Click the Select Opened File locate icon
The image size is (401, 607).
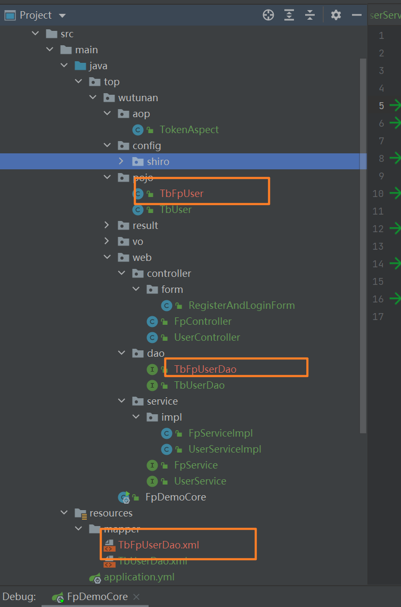pos(268,15)
